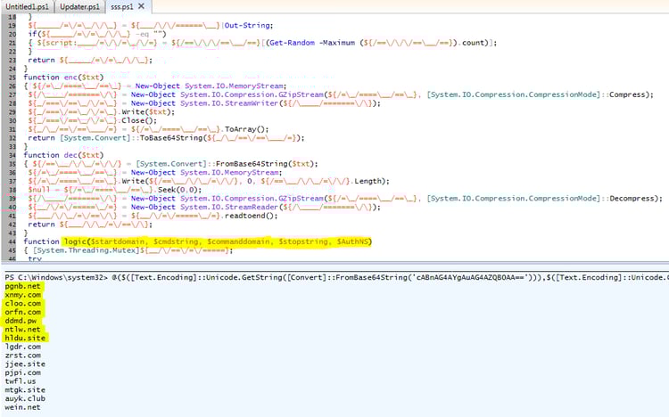The image size is (669, 417).
Task: Click line number 44 in the gutter
Action: pyautogui.click(x=12, y=241)
